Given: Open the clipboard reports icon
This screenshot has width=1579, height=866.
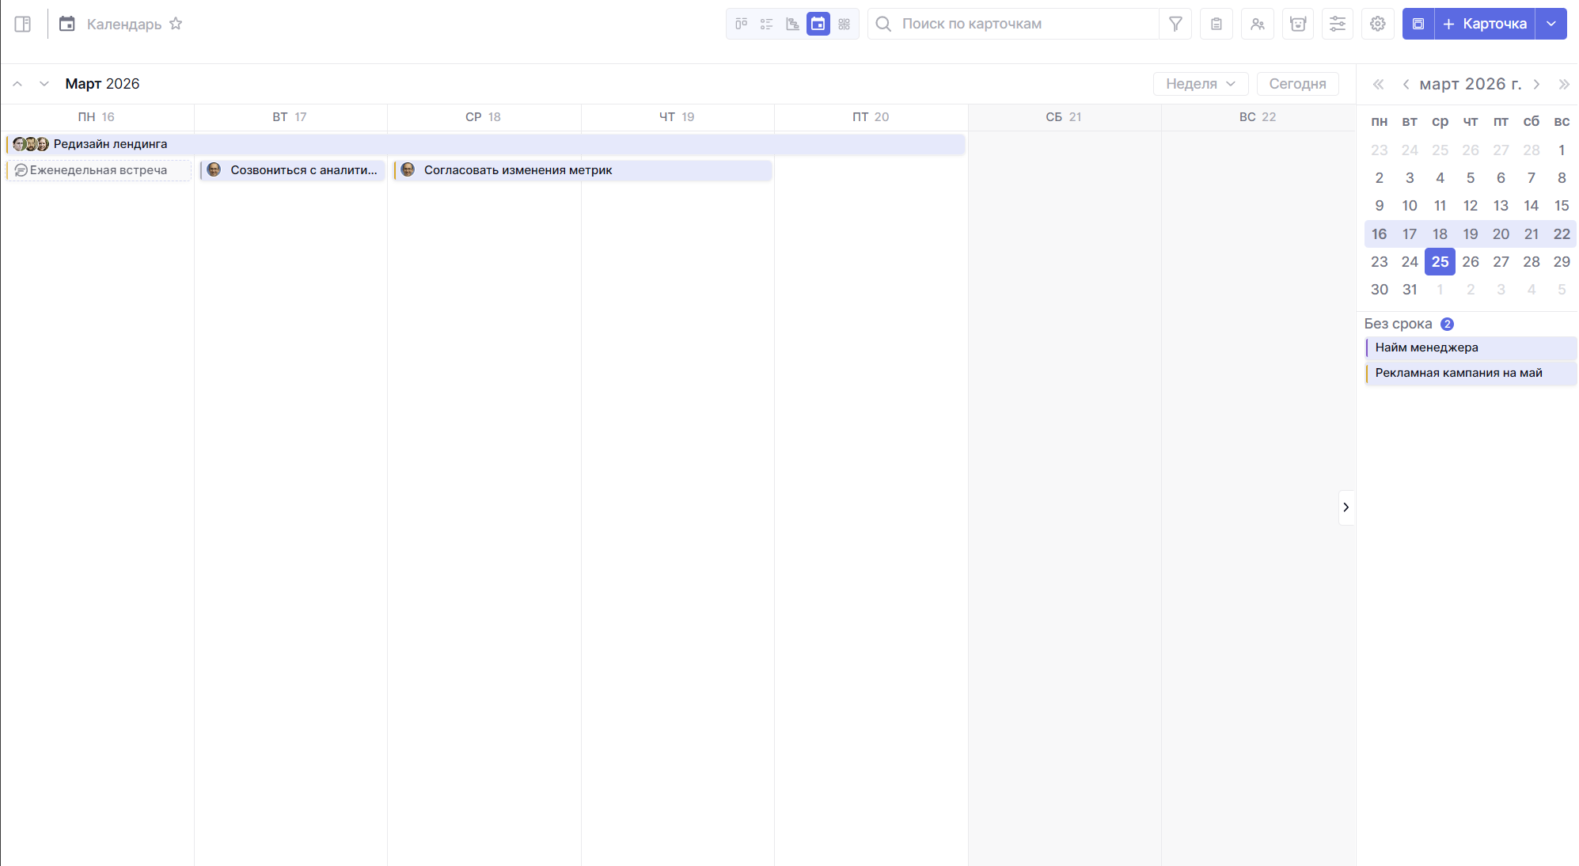Looking at the screenshot, I should coord(1217,24).
